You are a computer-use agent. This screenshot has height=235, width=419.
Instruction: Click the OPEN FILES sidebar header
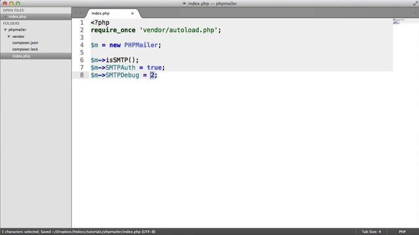[13, 10]
